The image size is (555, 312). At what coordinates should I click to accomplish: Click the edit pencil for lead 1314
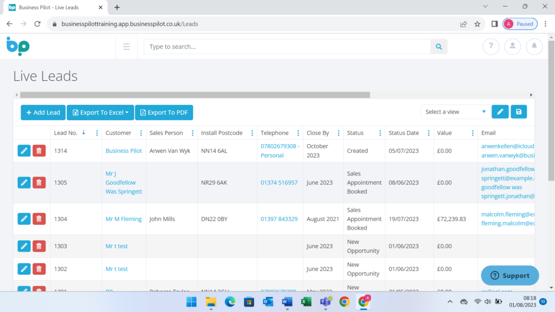point(24,151)
